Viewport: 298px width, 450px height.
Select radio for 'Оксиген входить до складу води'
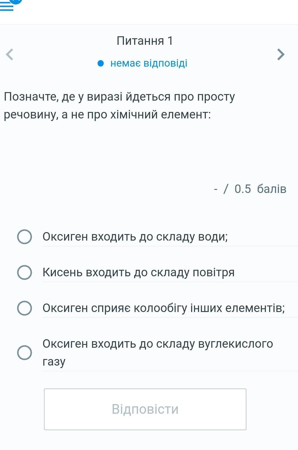[24, 237]
